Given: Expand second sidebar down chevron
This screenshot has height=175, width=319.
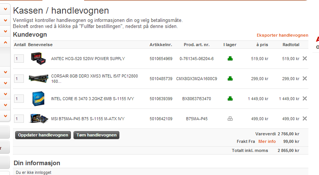Looking at the screenshot, I should pyautogui.click(x=5, y=20).
